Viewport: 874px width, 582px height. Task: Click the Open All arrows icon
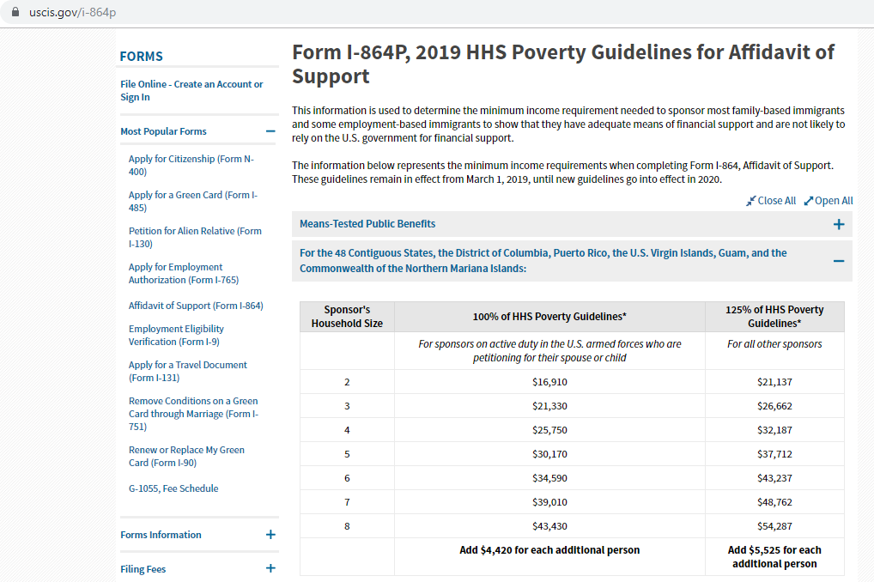coord(808,201)
